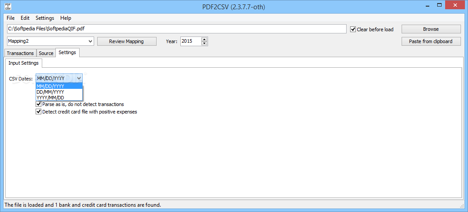This screenshot has height=212, width=468.
Task: Choose YYYY/MM/DD date format option
Action: point(59,97)
